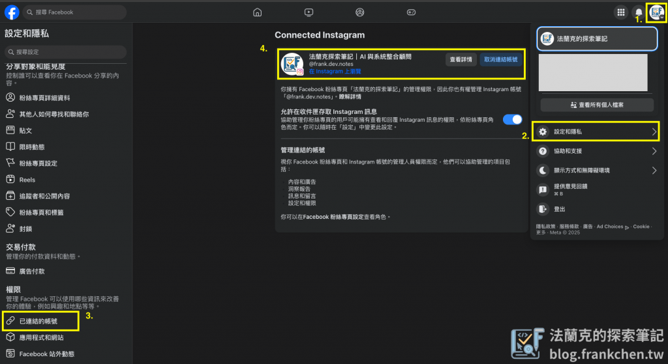Click the 搜尋 Facebook search field

pos(74,12)
